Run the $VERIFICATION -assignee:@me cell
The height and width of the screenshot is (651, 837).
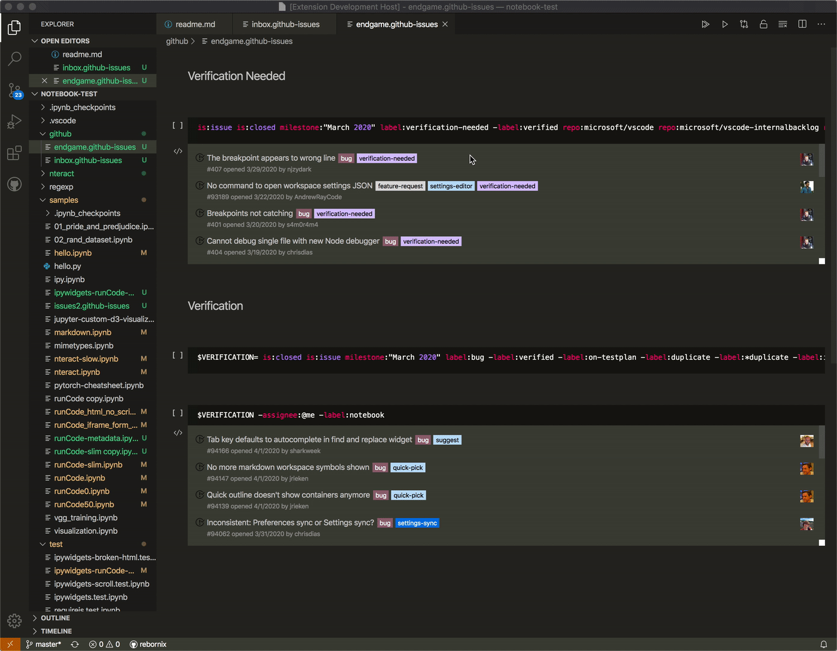pos(178,413)
